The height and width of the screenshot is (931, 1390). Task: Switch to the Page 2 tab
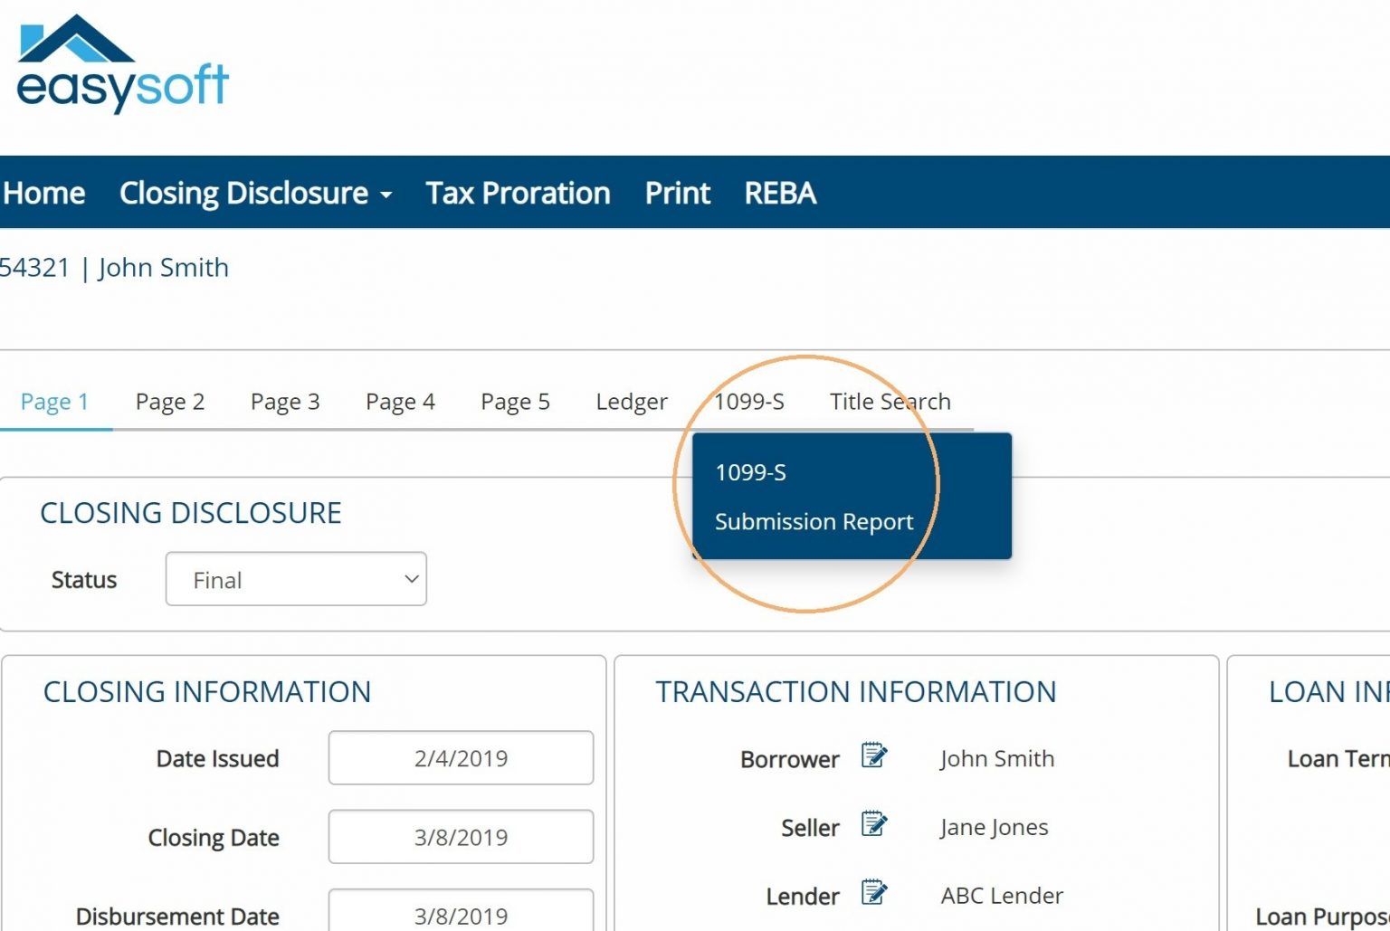[169, 401]
